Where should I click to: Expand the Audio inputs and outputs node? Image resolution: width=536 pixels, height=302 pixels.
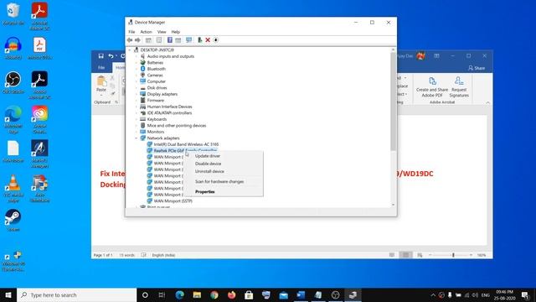click(137, 56)
